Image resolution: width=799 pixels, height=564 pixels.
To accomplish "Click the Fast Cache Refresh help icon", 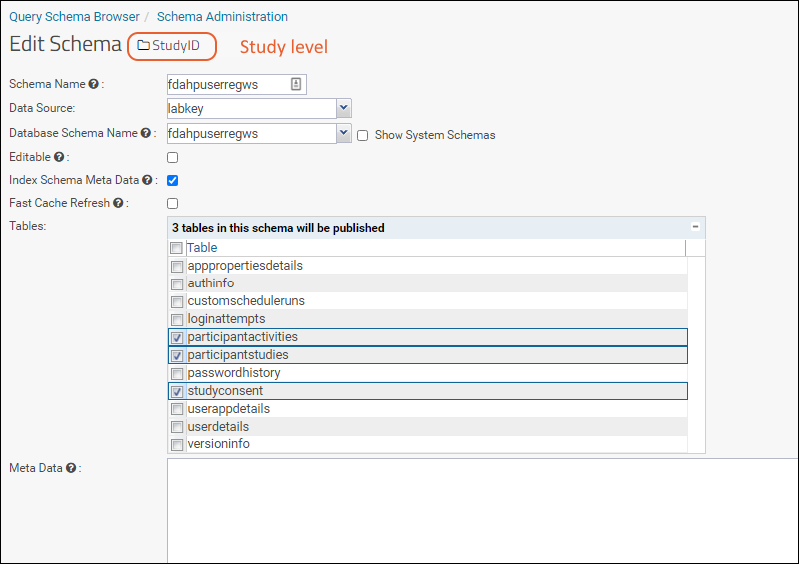I will [x=118, y=203].
